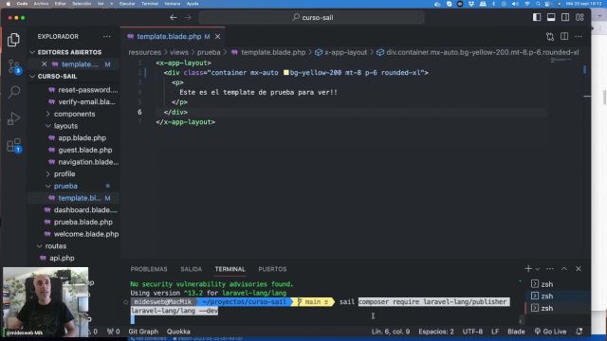Screen dimensions: 607x341
Task: Open Git Graph from the status bar
Action: pyautogui.click(x=143, y=332)
